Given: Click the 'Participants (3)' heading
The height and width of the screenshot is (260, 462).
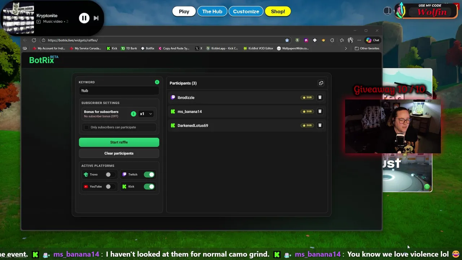Looking at the screenshot, I should (183, 83).
